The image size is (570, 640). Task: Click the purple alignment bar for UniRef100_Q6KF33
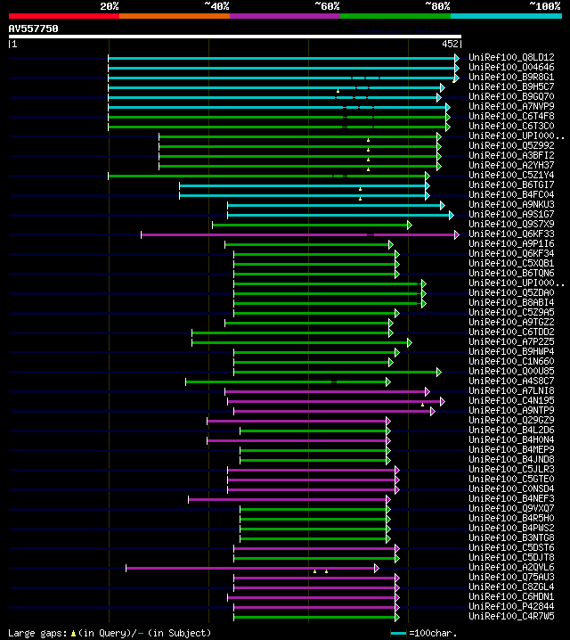pos(300,234)
